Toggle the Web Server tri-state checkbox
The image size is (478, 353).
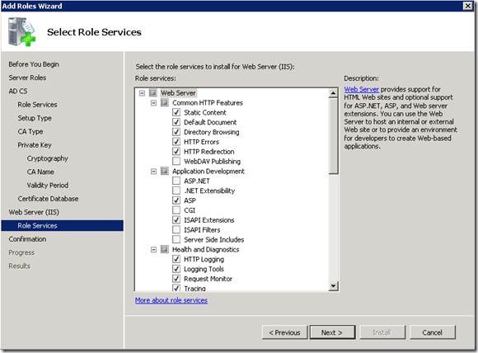pos(153,92)
